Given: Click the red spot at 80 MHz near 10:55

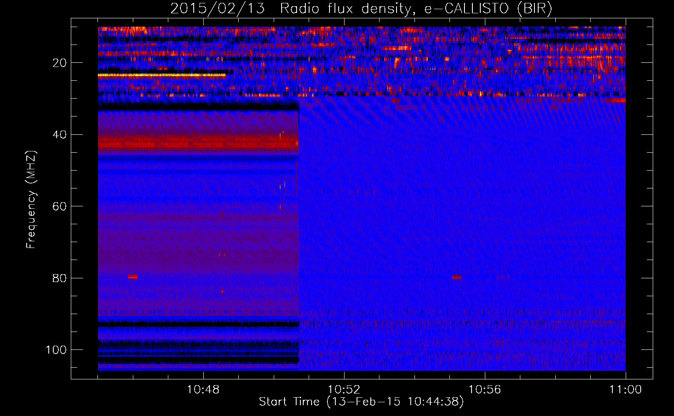Looking at the screenshot, I should tap(457, 277).
